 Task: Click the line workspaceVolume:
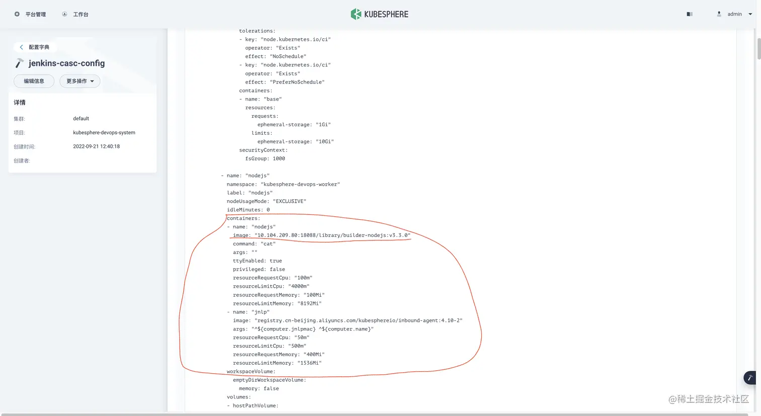point(251,371)
